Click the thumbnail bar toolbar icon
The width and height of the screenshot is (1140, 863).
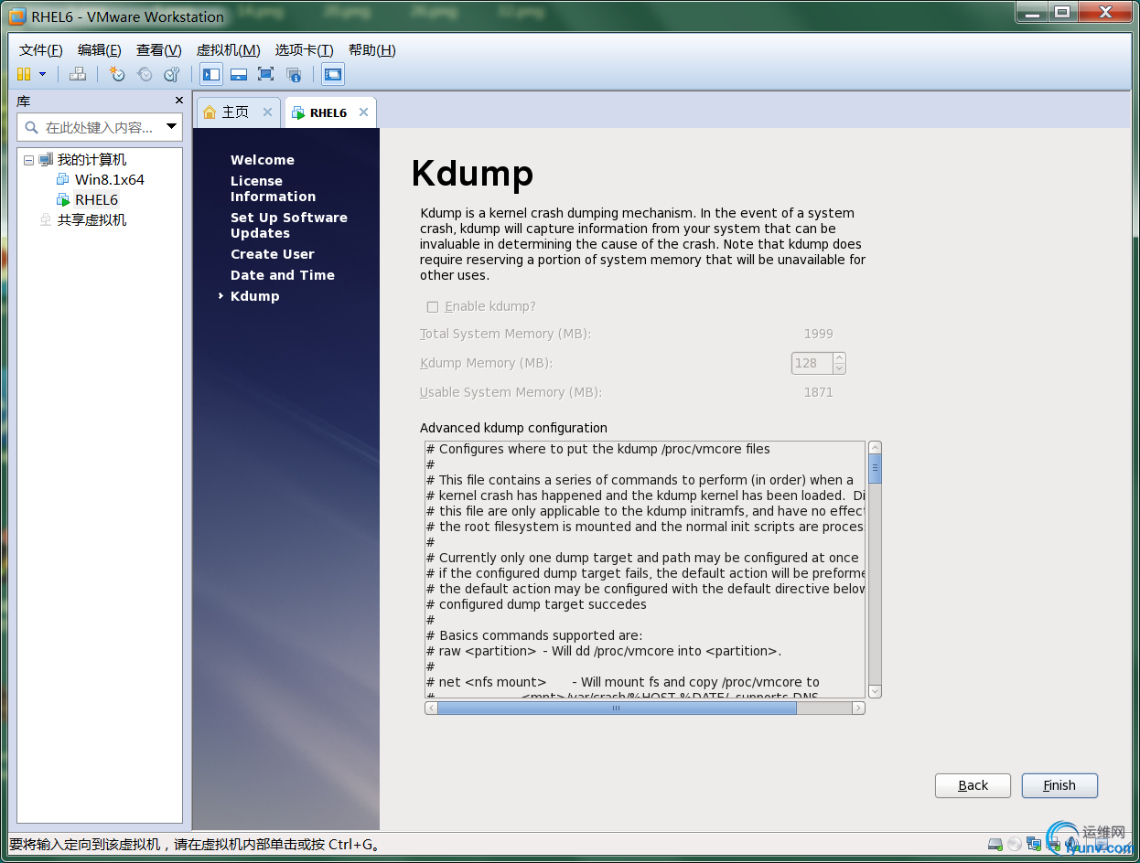[x=239, y=74]
